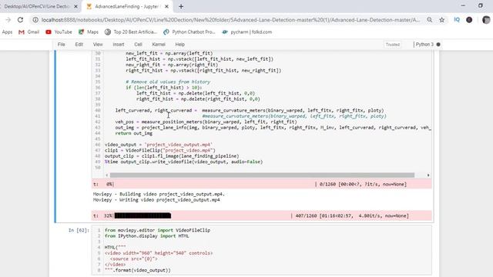Click the 'Moviepy - Writing video' output text
493x277 pixels.
(x=156, y=200)
